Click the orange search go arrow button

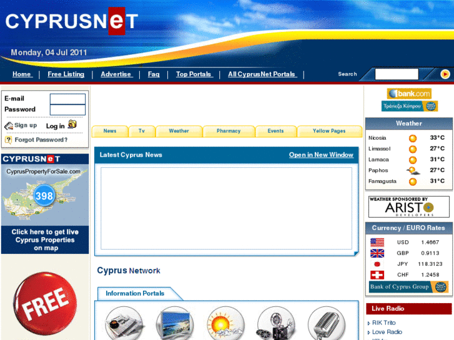pos(445,74)
